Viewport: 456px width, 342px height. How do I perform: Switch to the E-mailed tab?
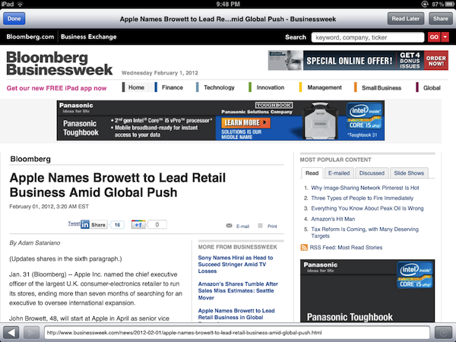tap(339, 173)
